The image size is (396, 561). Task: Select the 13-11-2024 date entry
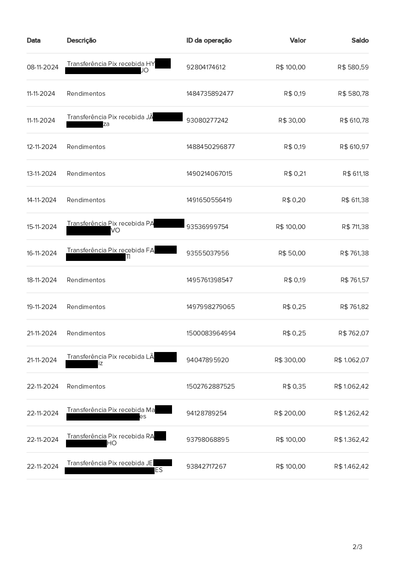(x=42, y=174)
